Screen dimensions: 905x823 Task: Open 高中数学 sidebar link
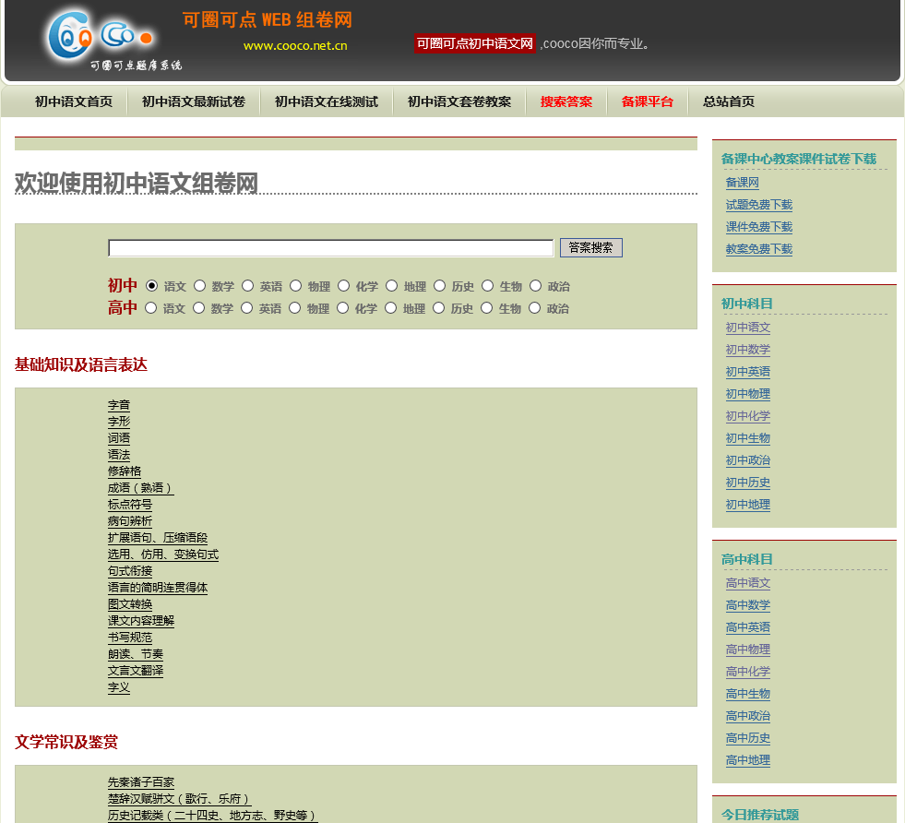click(x=748, y=605)
